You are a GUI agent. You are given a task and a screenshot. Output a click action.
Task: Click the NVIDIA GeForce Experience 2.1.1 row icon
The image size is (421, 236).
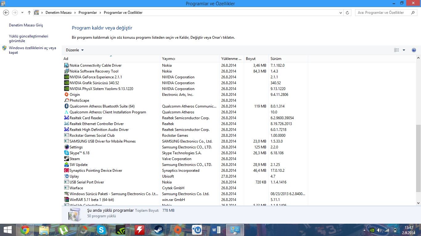[66, 77]
